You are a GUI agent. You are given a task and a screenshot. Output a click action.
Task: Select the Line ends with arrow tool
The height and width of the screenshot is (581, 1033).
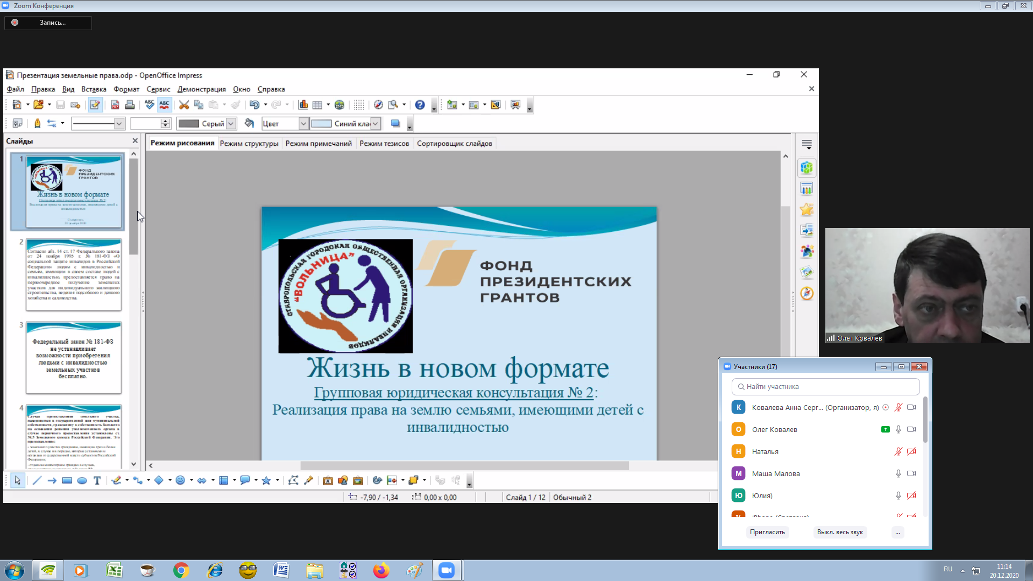pyautogui.click(x=52, y=480)
